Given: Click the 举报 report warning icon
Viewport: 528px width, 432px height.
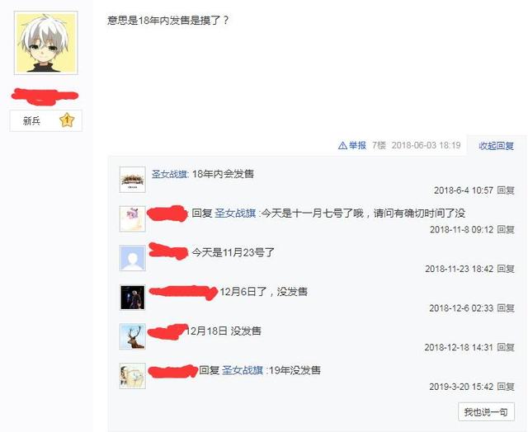Looking at the screenshot, I should (342, 146).
